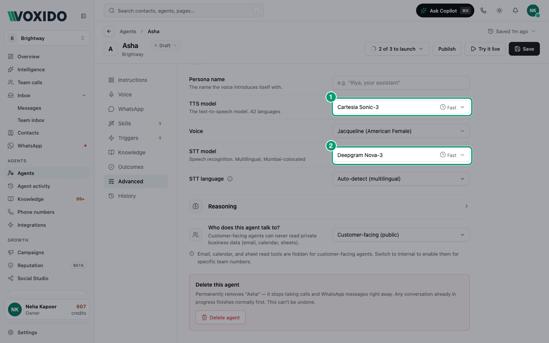Switch to the History tab
549x343 pixels.
point(136,196)
